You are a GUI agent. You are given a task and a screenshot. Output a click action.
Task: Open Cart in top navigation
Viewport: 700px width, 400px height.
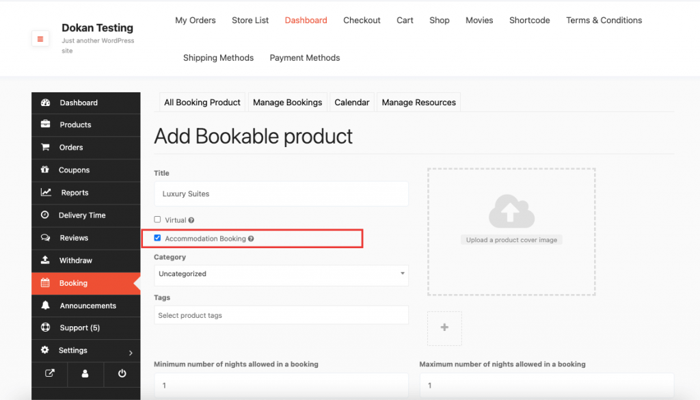(405, 20)
